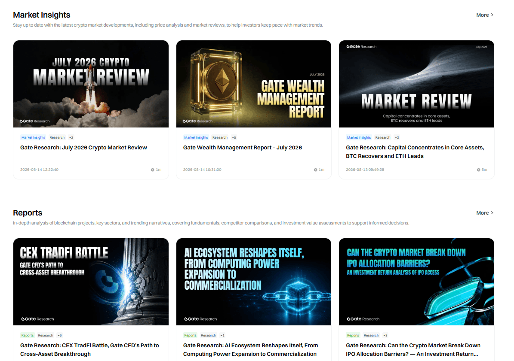
Task: Expand +5 tags on Wealth Management card
Action: 234,138
